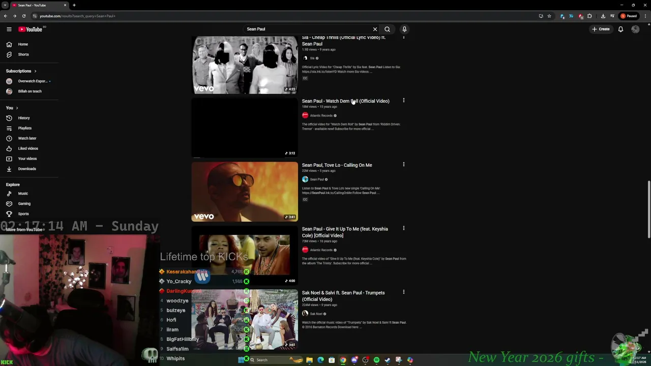
Task: Open more options for Trumpets video
Action: point(404,292)
